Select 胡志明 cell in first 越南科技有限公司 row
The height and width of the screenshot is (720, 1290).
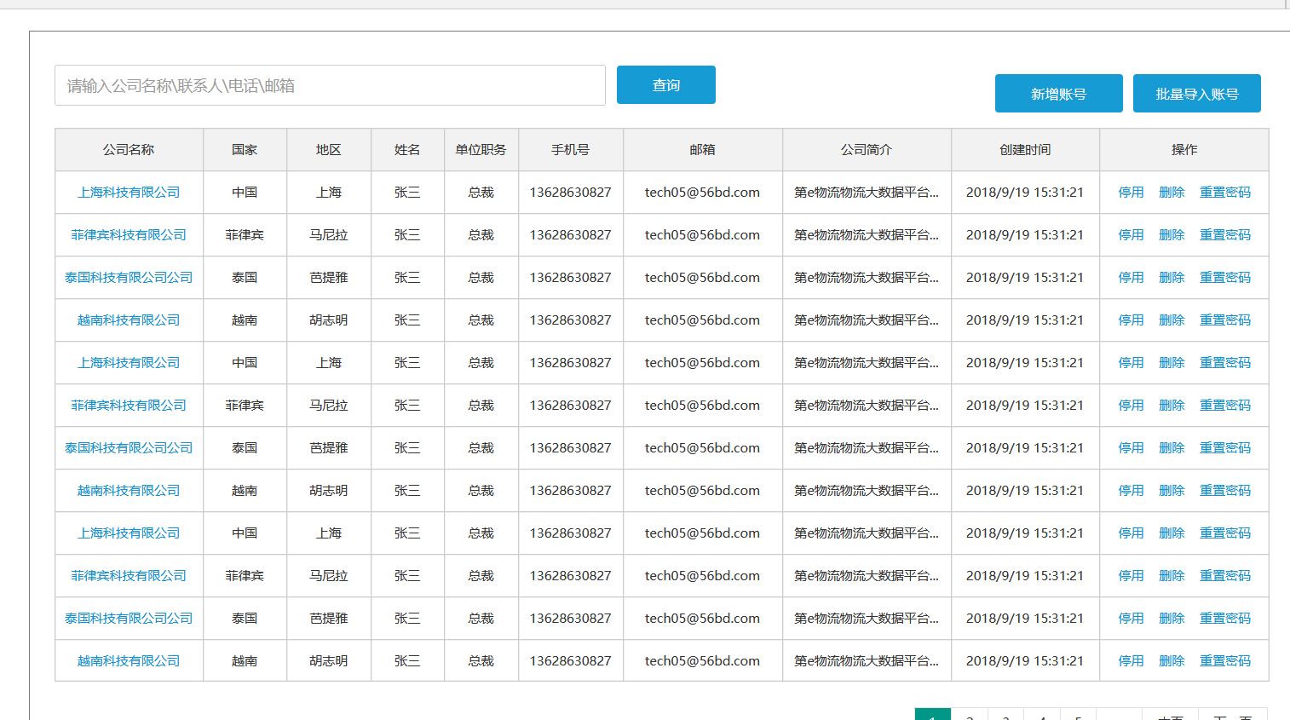[x=329, y=320]
